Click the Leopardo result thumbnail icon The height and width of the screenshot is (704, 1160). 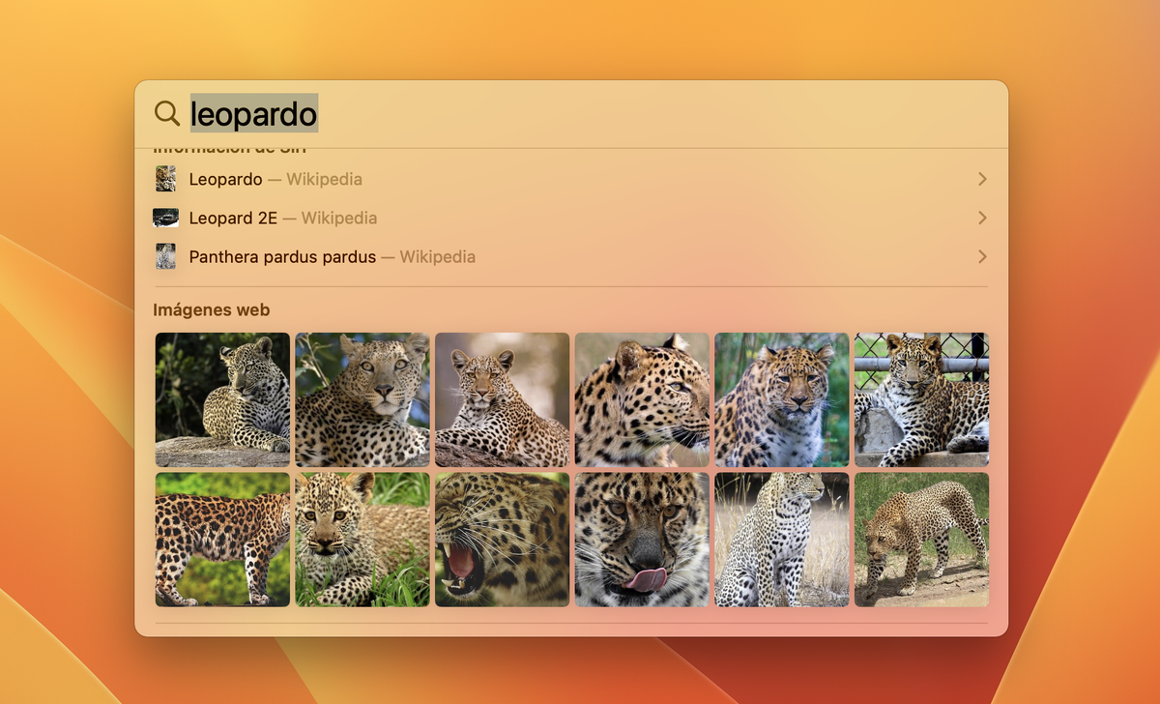point(166,179)
